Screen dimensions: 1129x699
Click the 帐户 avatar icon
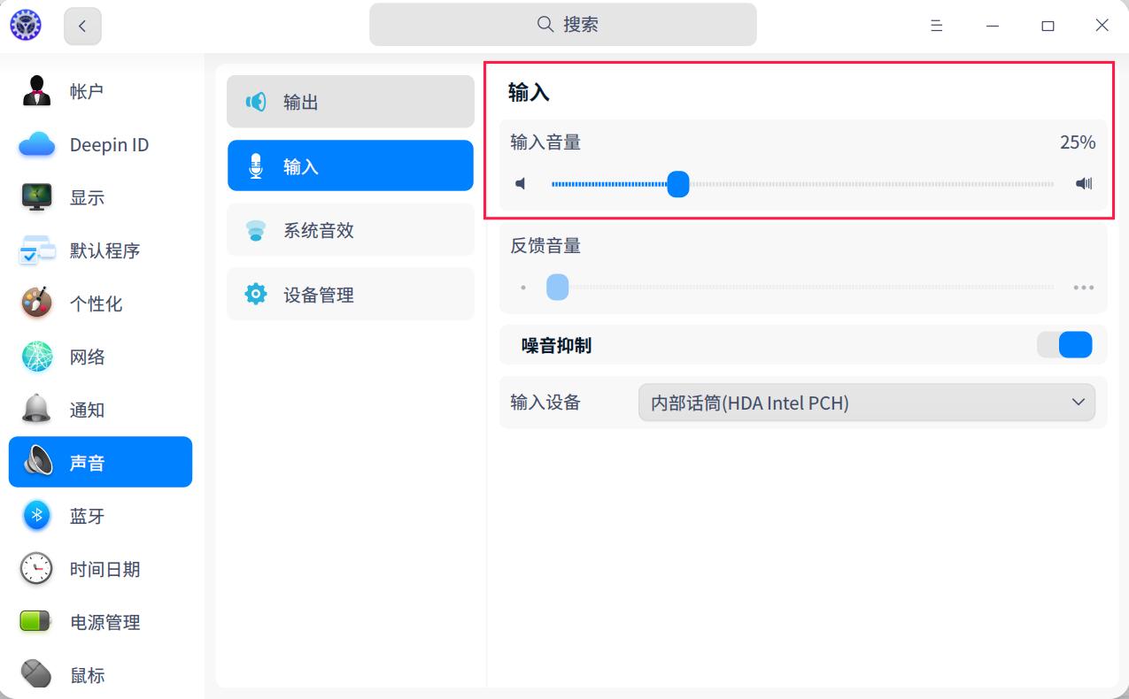36,91
